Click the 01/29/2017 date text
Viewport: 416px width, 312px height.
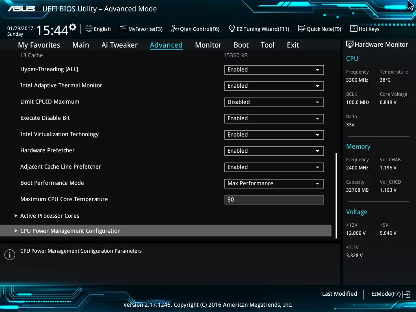point(20,28)
